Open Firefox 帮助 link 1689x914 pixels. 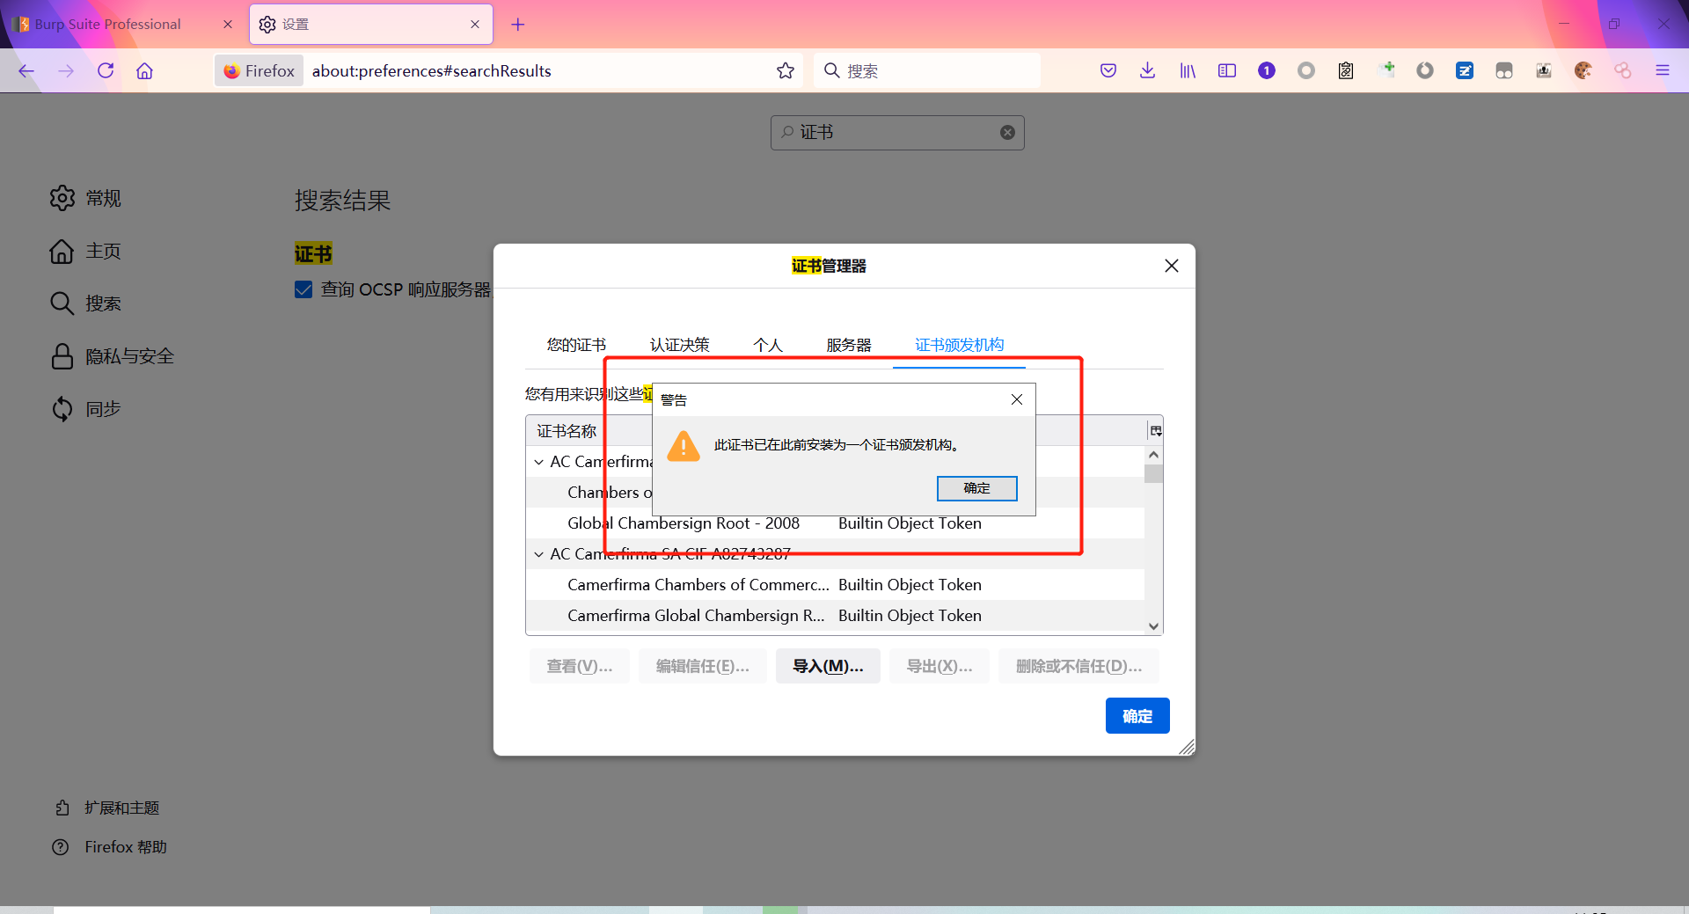pyautogui.click(x=110, y=847)
